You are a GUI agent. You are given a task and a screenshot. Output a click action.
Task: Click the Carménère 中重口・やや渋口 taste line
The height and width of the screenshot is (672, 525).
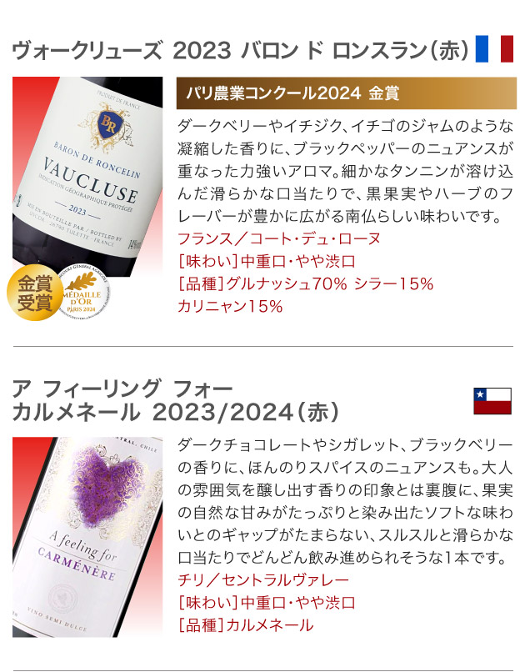pyautogui.click(x=267, y=603)
